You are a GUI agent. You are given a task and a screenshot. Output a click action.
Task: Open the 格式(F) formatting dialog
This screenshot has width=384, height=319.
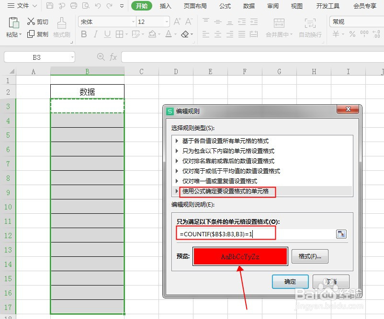pyautogui.click(x=309, y=256)
